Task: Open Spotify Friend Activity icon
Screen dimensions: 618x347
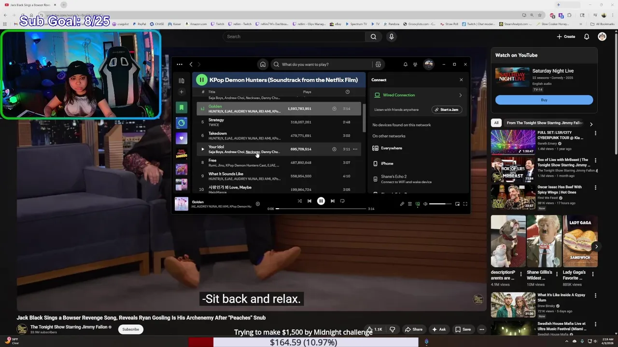Action: pos(415,64)
